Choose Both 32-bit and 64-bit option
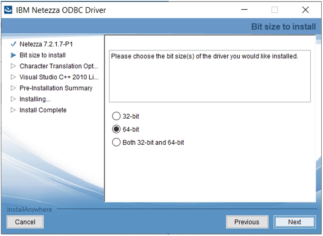 [116, 143]
